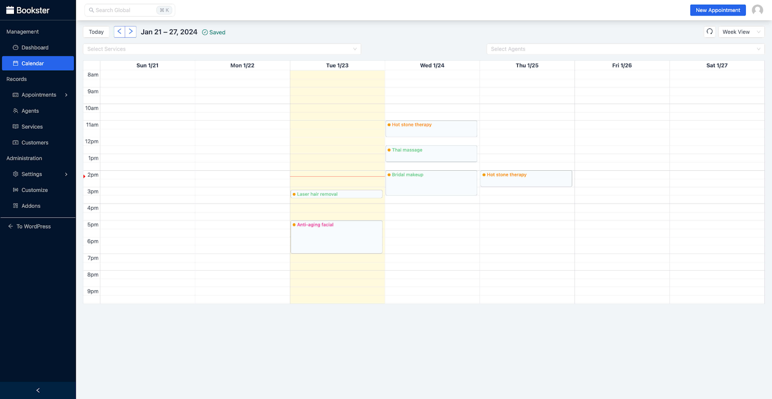The height and width of the screenshot is (399, 772).
Task: Click the Bookster logo
Action: (x=28, y=10)
